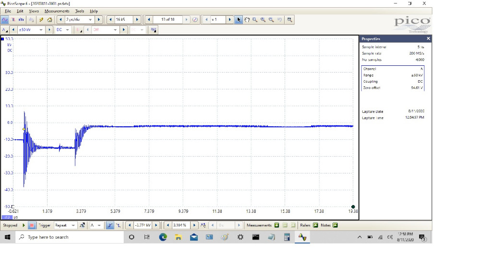Click the Auto setup lightning icon
This screenshot has width=480, height=270.
(41, 20)
